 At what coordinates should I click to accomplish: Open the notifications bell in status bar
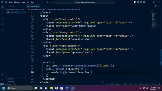pos(159,84)
